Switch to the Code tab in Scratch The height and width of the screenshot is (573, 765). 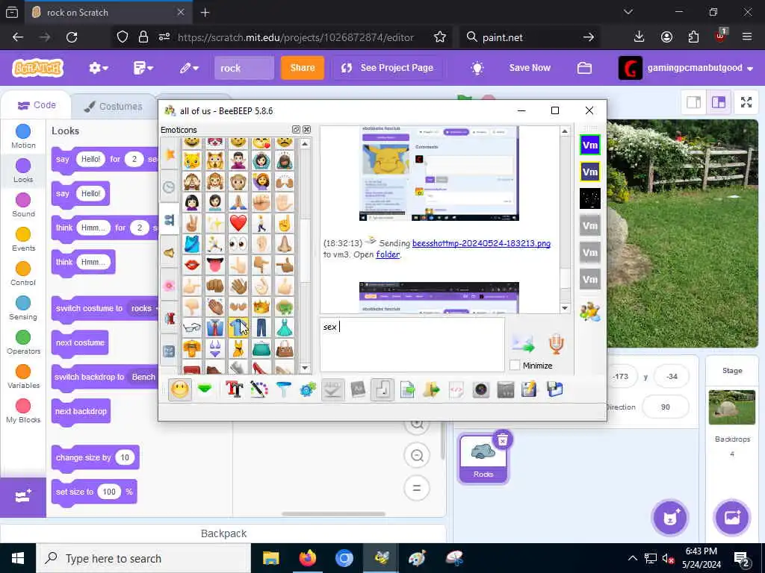pos(37,105)
